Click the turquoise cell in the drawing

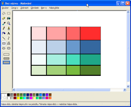pyautogui.click(x=73, y=60)
